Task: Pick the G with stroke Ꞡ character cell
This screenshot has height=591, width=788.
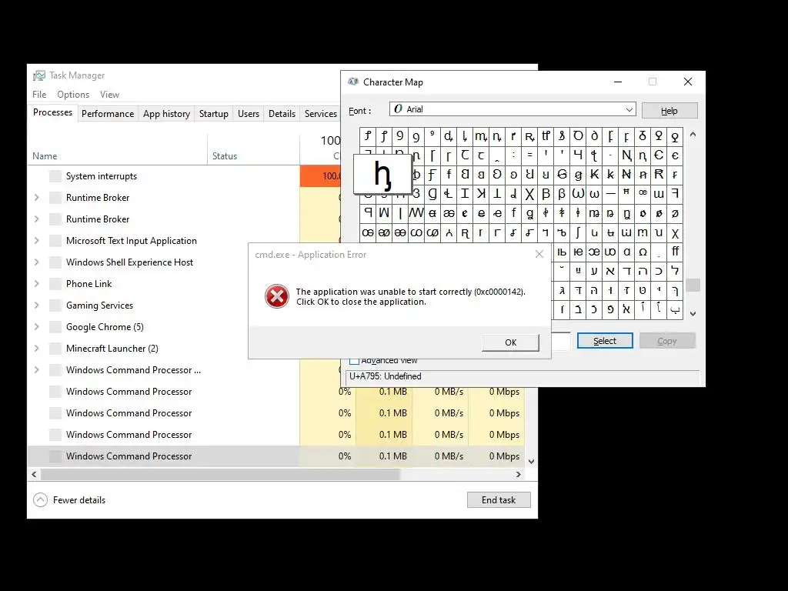Action: 562,175
